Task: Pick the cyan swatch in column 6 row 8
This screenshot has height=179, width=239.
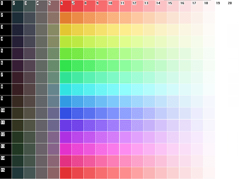Action: [x=65, y=90]
